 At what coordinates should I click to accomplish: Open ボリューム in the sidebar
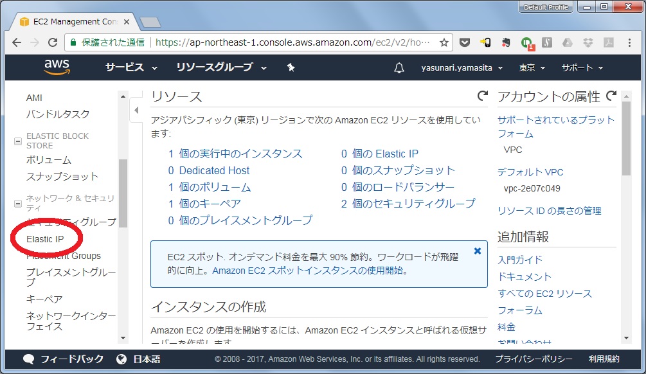click(x=49, y=160)
